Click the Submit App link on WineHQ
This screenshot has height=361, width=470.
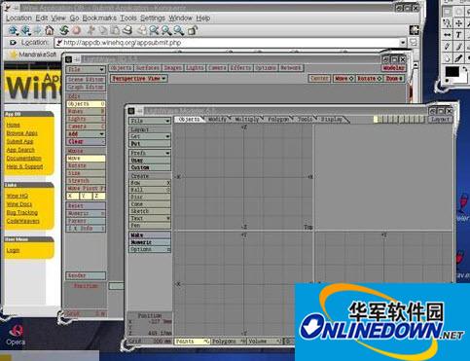[x=19, y=141]
